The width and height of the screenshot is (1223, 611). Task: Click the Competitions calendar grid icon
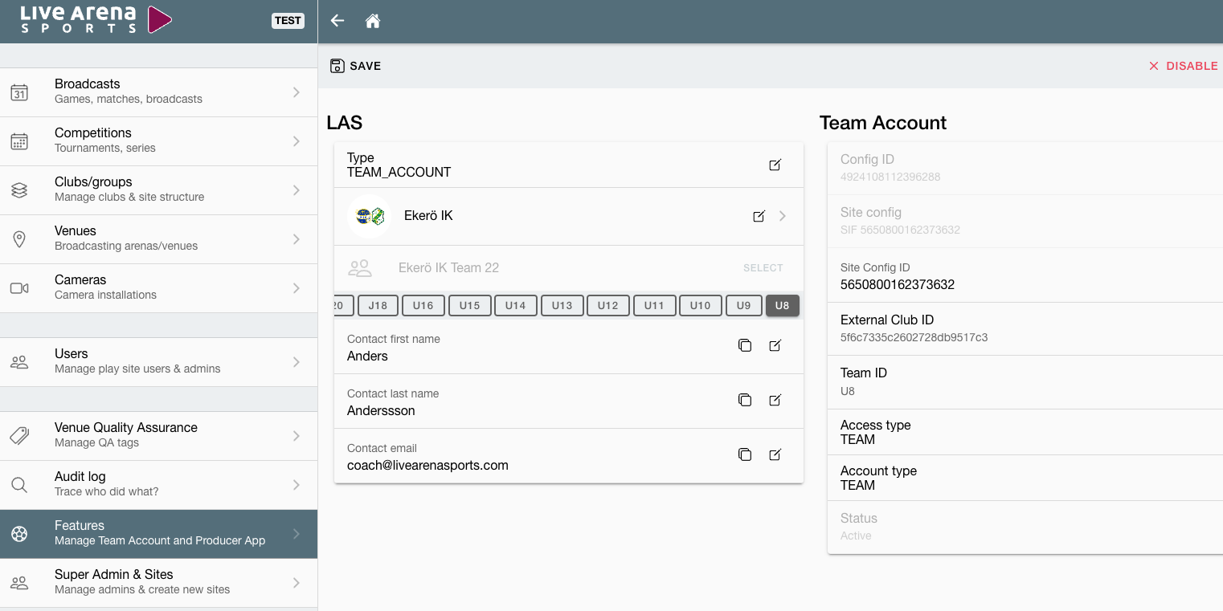click(x=19, y=141)
